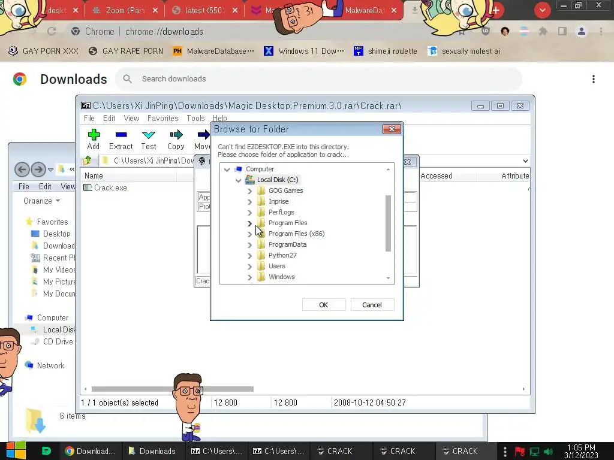Open the Tools menu in 7-Zip
614x460 pixels.
[196, 118]
